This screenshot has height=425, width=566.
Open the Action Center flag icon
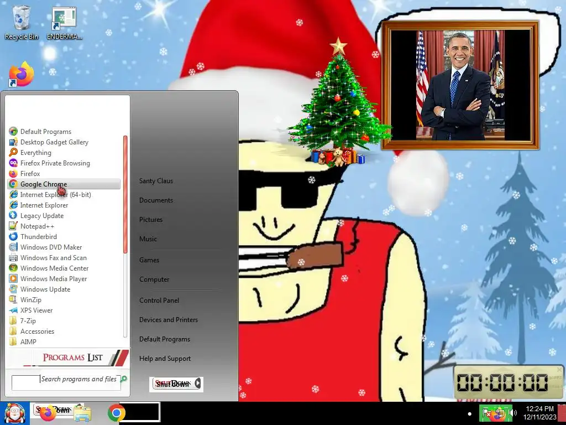point(486,413)
